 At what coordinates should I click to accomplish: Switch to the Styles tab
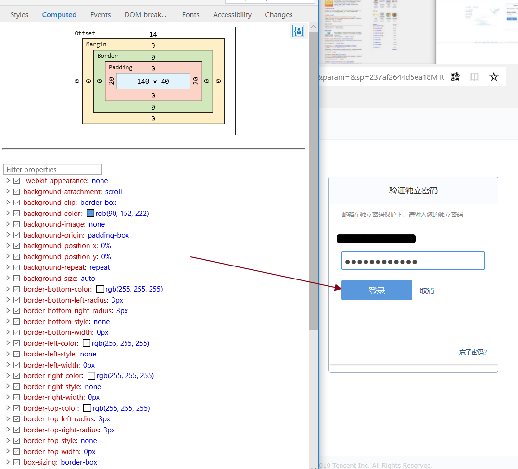click(19, 15)
